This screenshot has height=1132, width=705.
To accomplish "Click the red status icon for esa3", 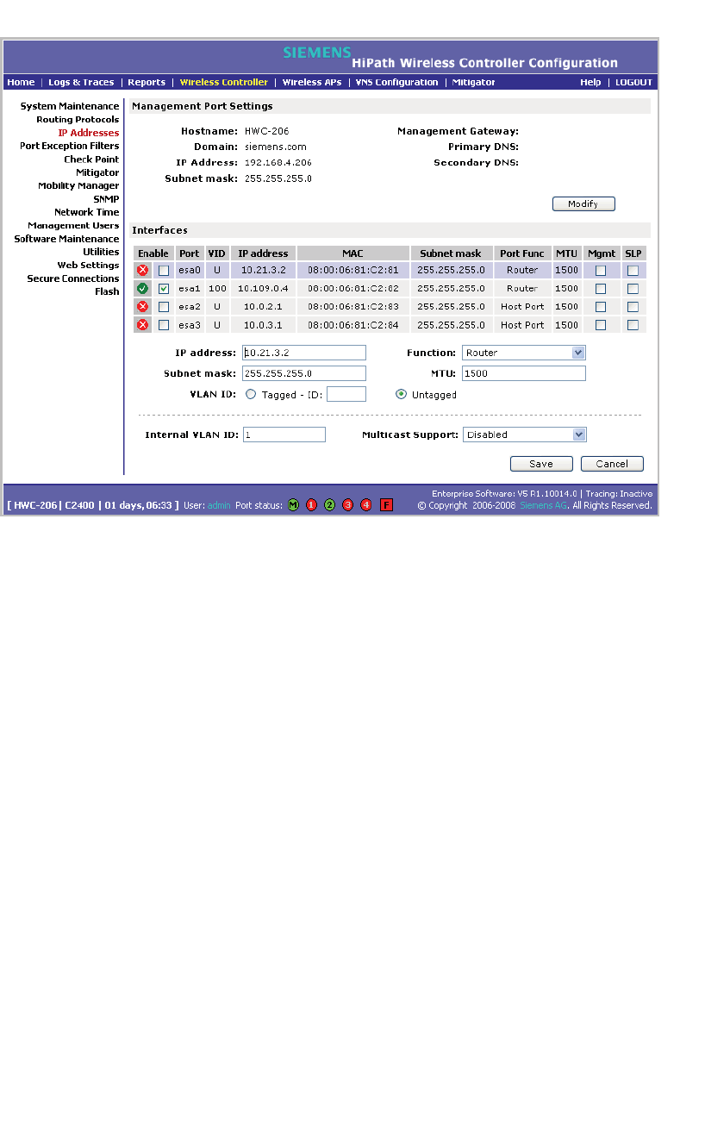I will [143, 324].
